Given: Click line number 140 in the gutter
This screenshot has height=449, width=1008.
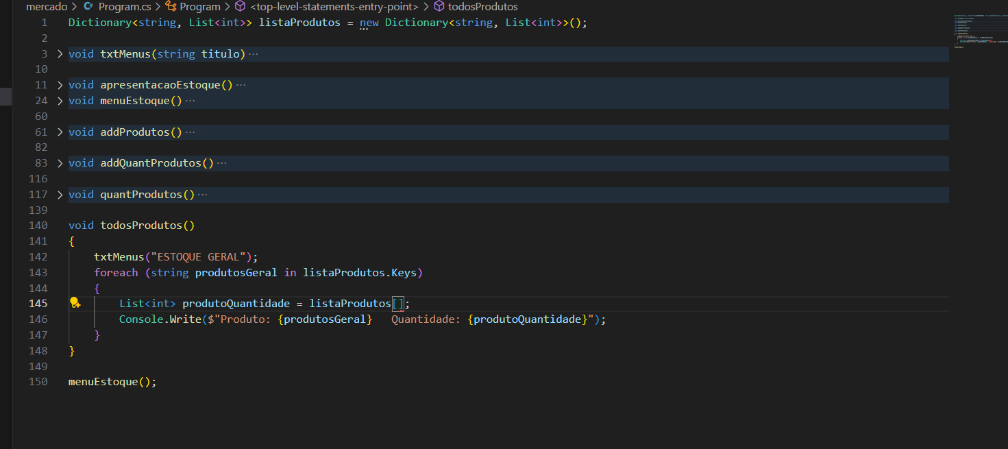Looking at the screenshot, I should [38, 226].
